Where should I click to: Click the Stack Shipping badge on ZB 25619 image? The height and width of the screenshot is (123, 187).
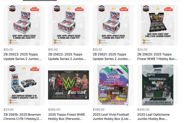[34, 69]
